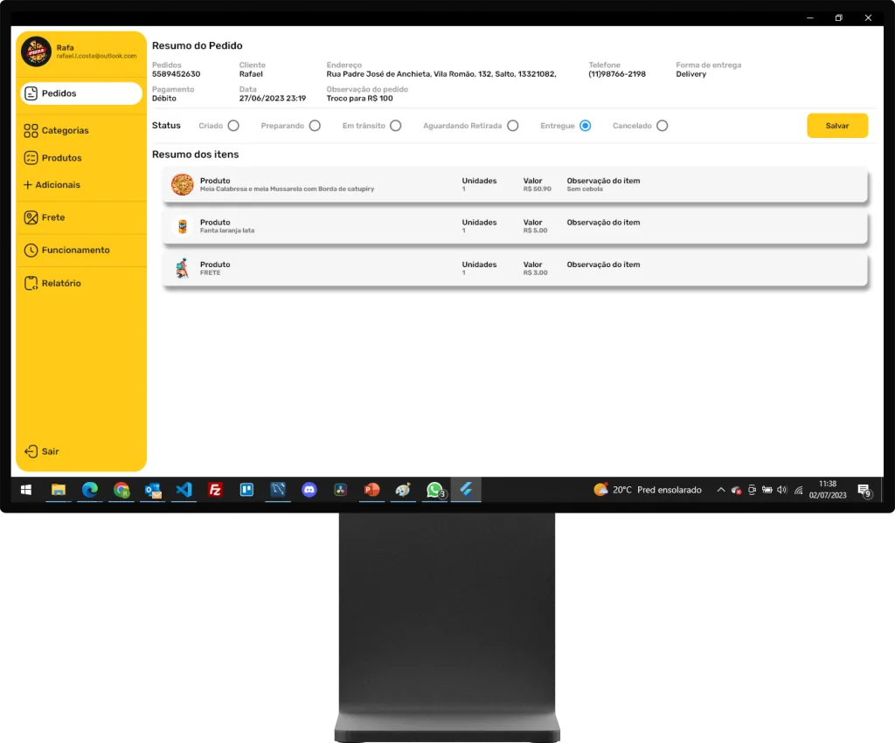The width and height of the screenshot is (895, 743).
Task: Set order status to Criado
Action: click(x=233, y=126)
